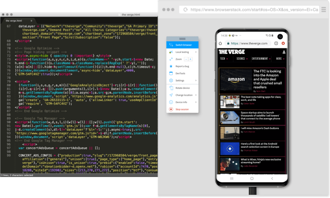Tap the user profile icon on The Verge
Image resolution: width=330 pixels, height=198 pixels.
click(284, 52)
